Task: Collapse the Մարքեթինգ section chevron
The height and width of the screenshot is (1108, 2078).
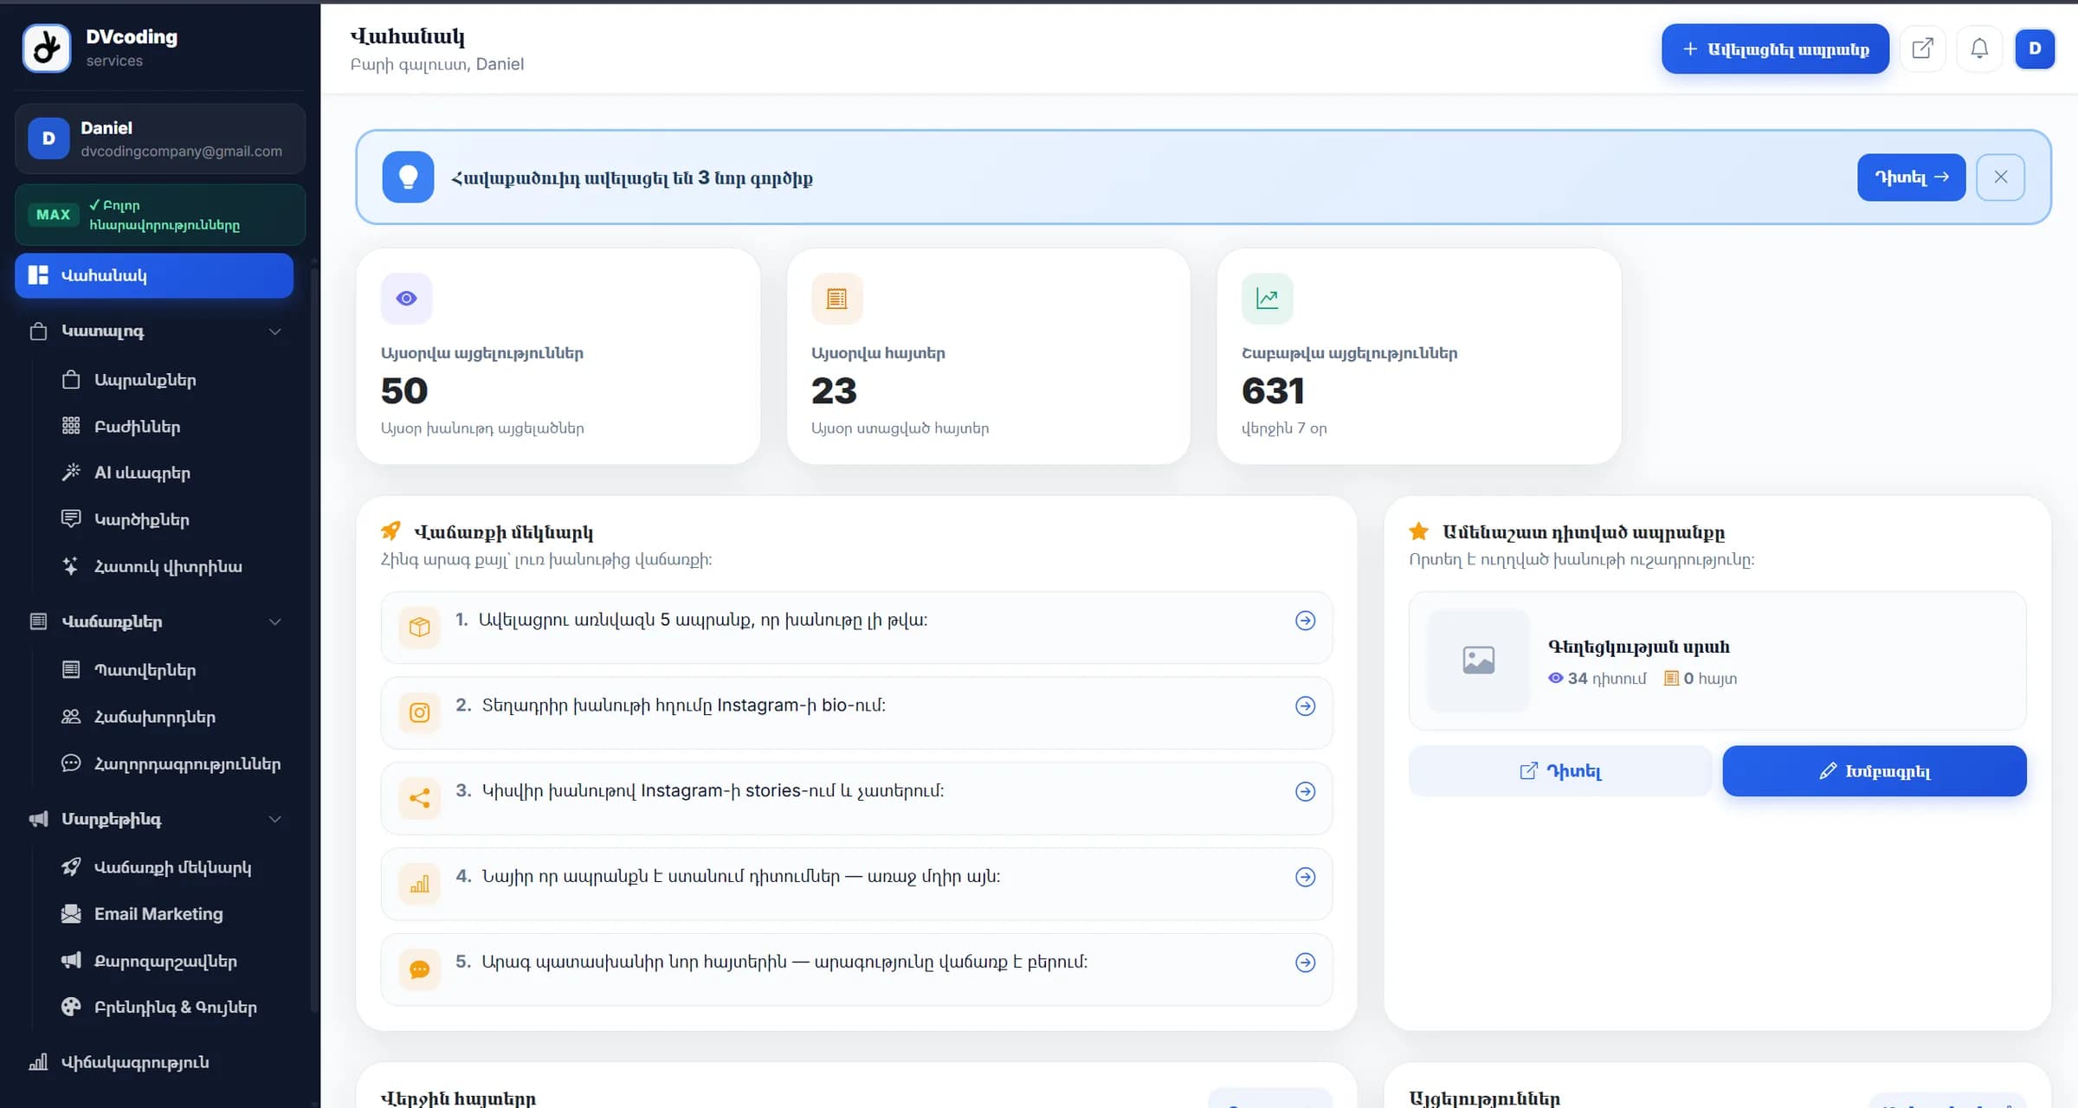Action: coord(274,819)
